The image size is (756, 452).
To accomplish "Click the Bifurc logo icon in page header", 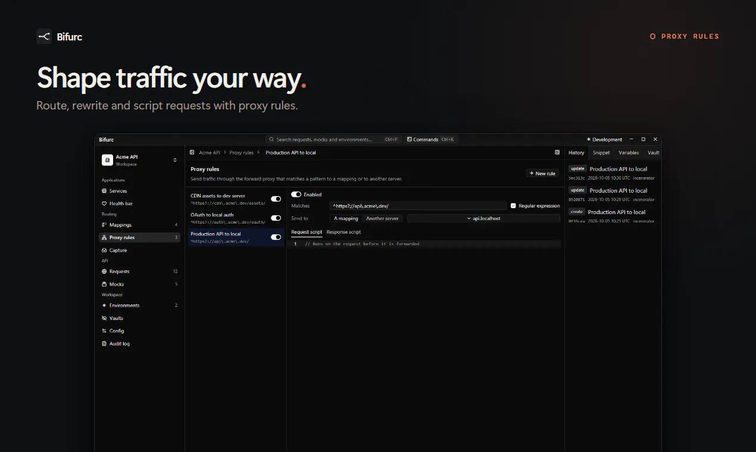I will (44, 36).
